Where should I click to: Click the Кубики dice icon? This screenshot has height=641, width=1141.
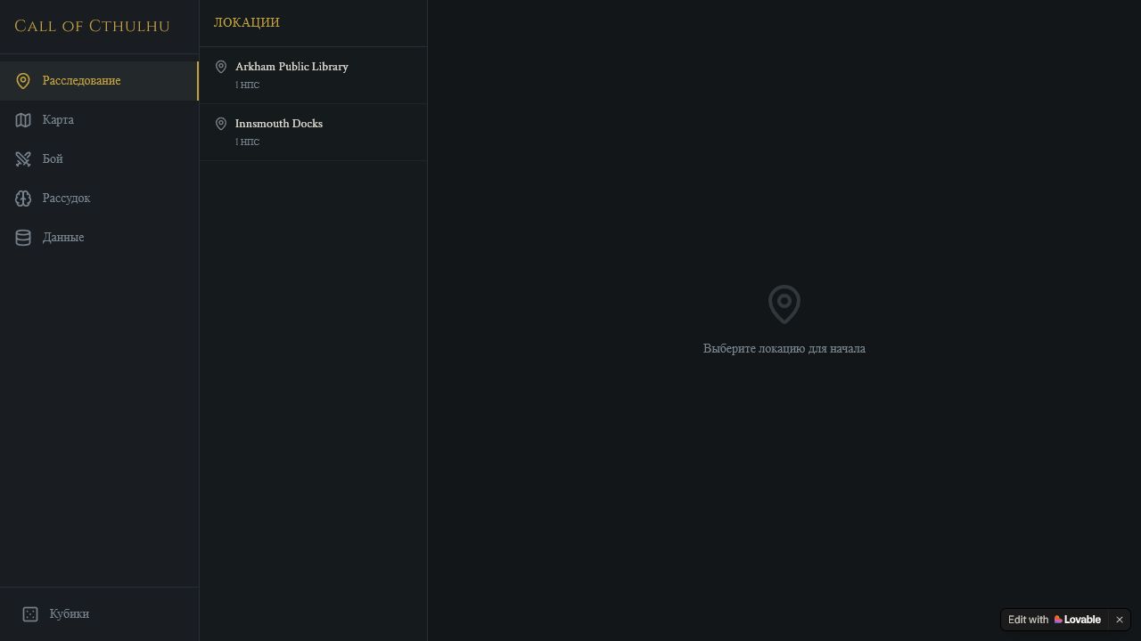(x=30, y=614)
